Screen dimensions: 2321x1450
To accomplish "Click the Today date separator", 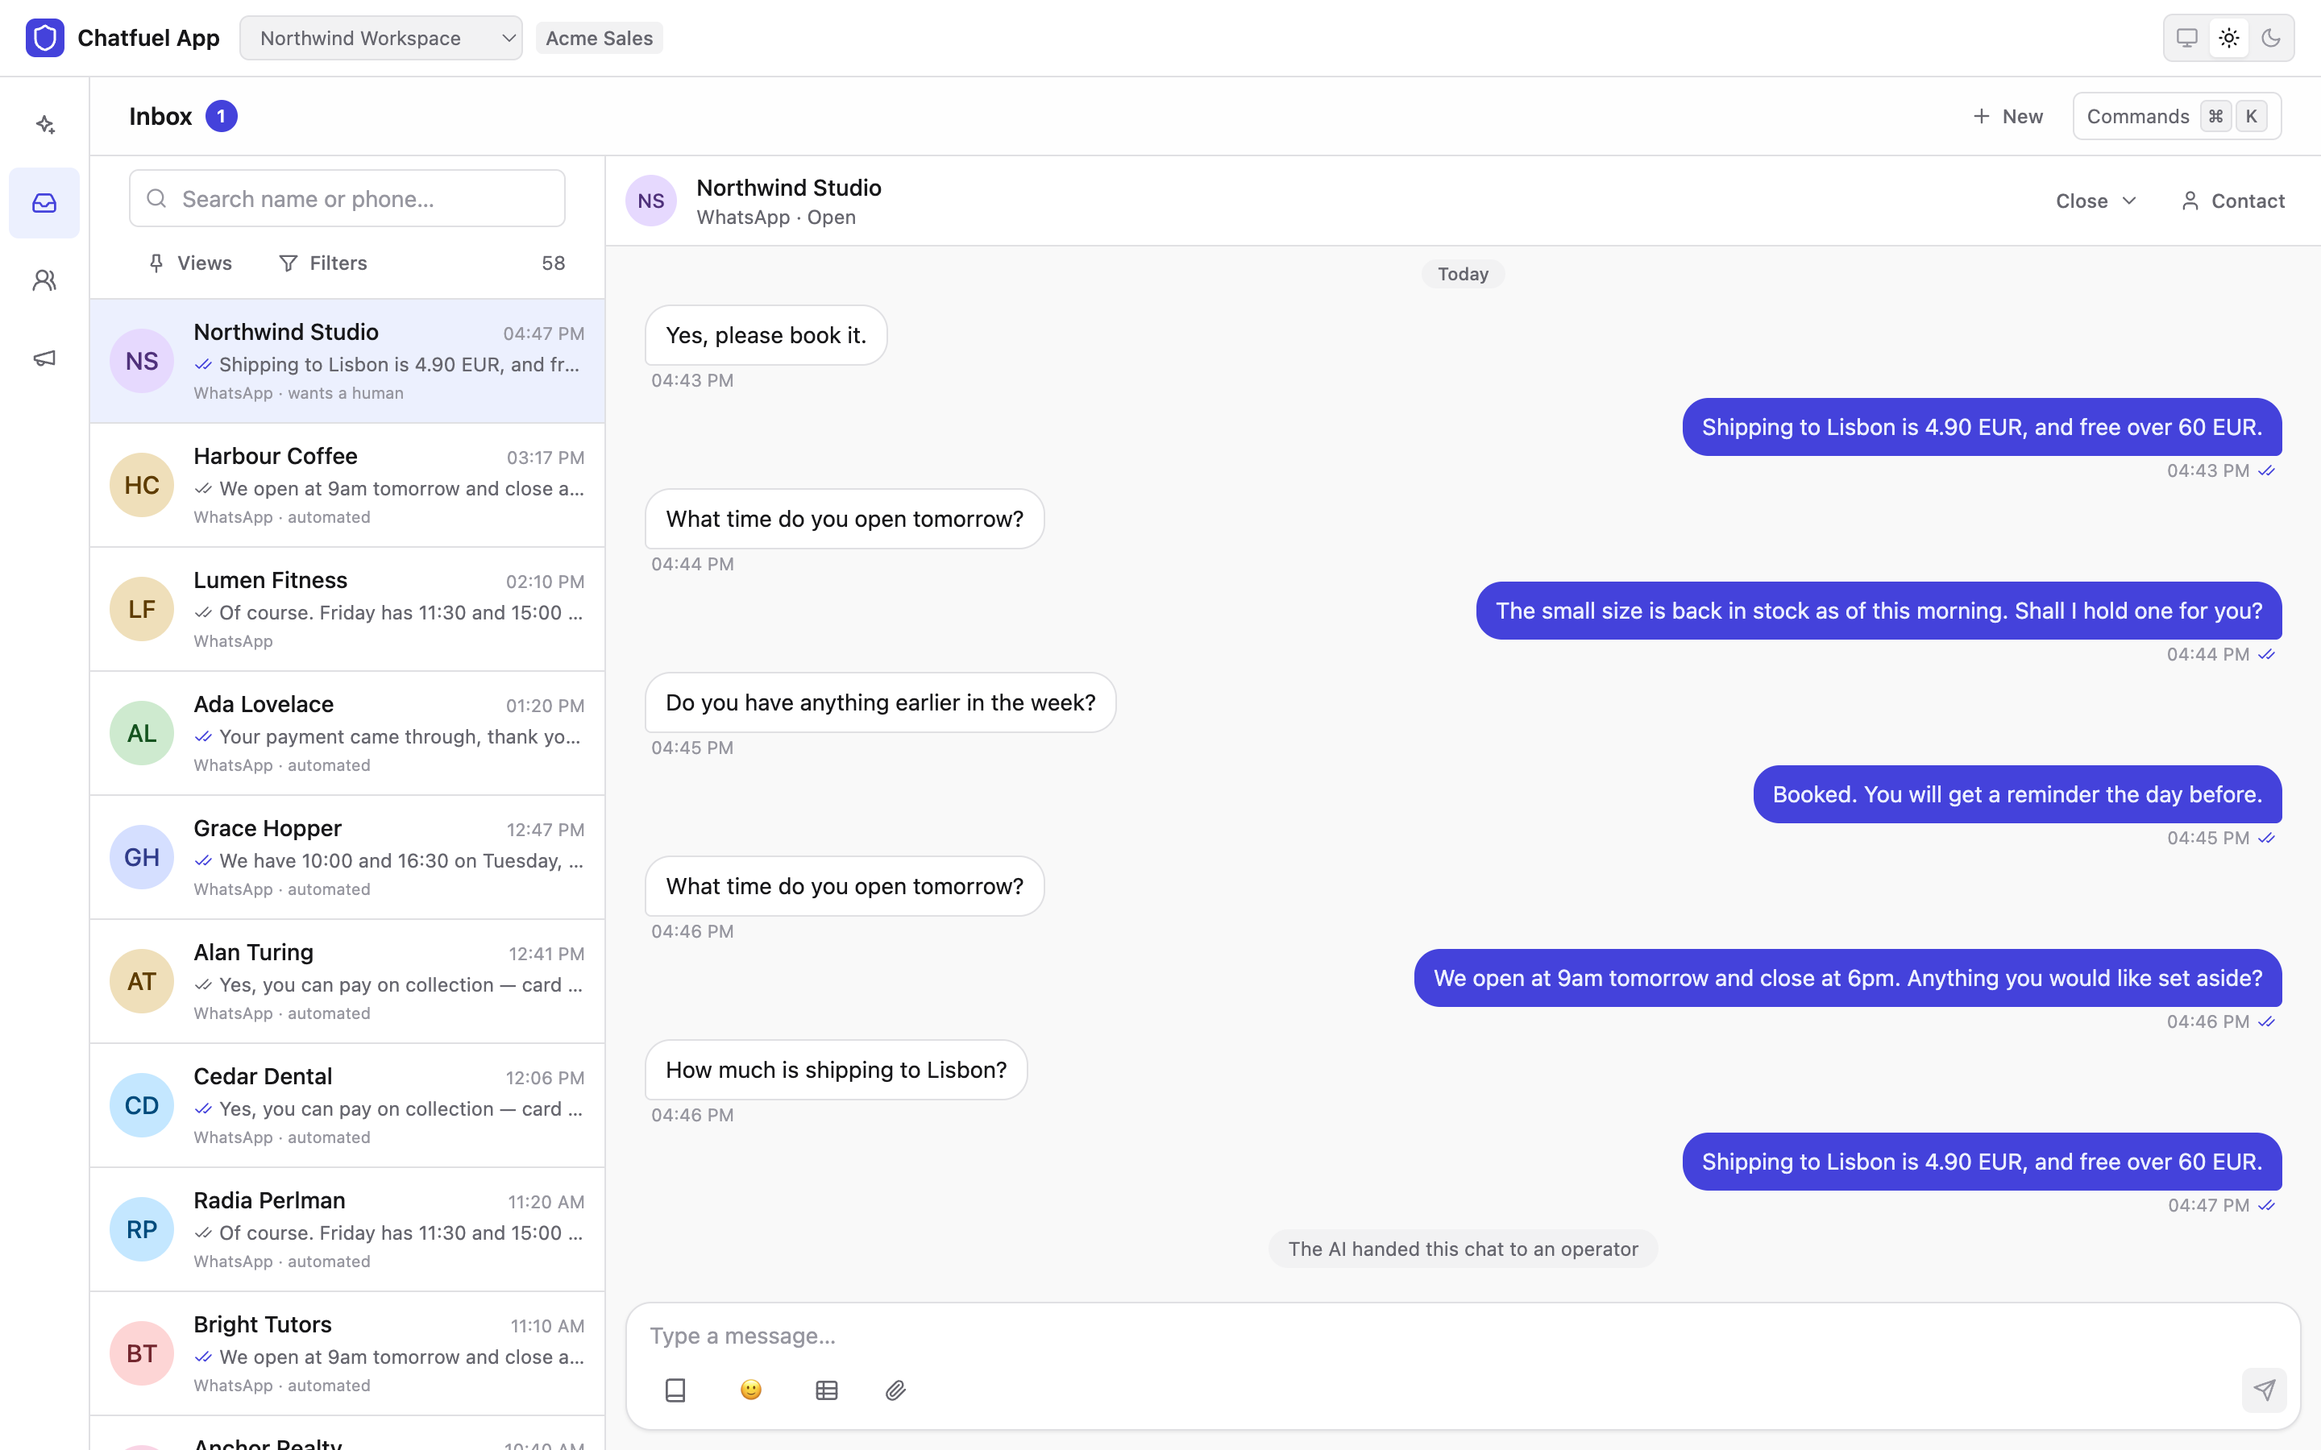I will [1463, 274].
